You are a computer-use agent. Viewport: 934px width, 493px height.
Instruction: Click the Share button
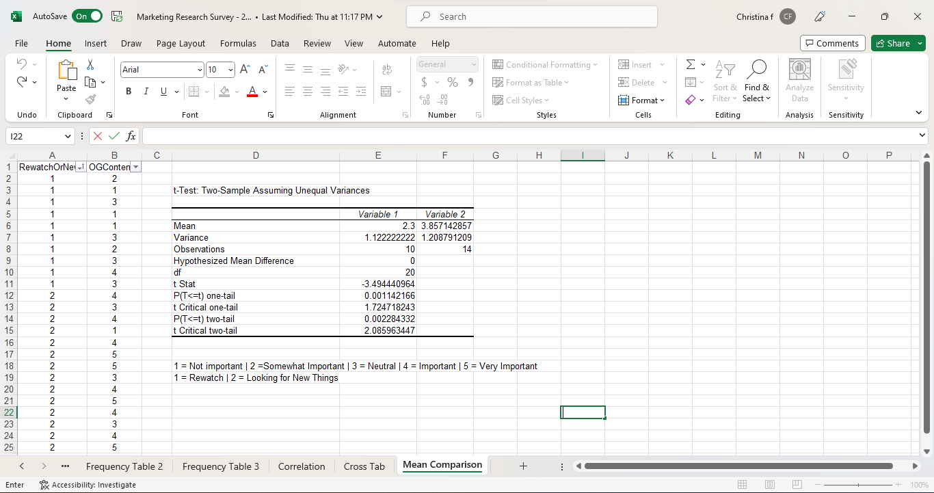893,43
